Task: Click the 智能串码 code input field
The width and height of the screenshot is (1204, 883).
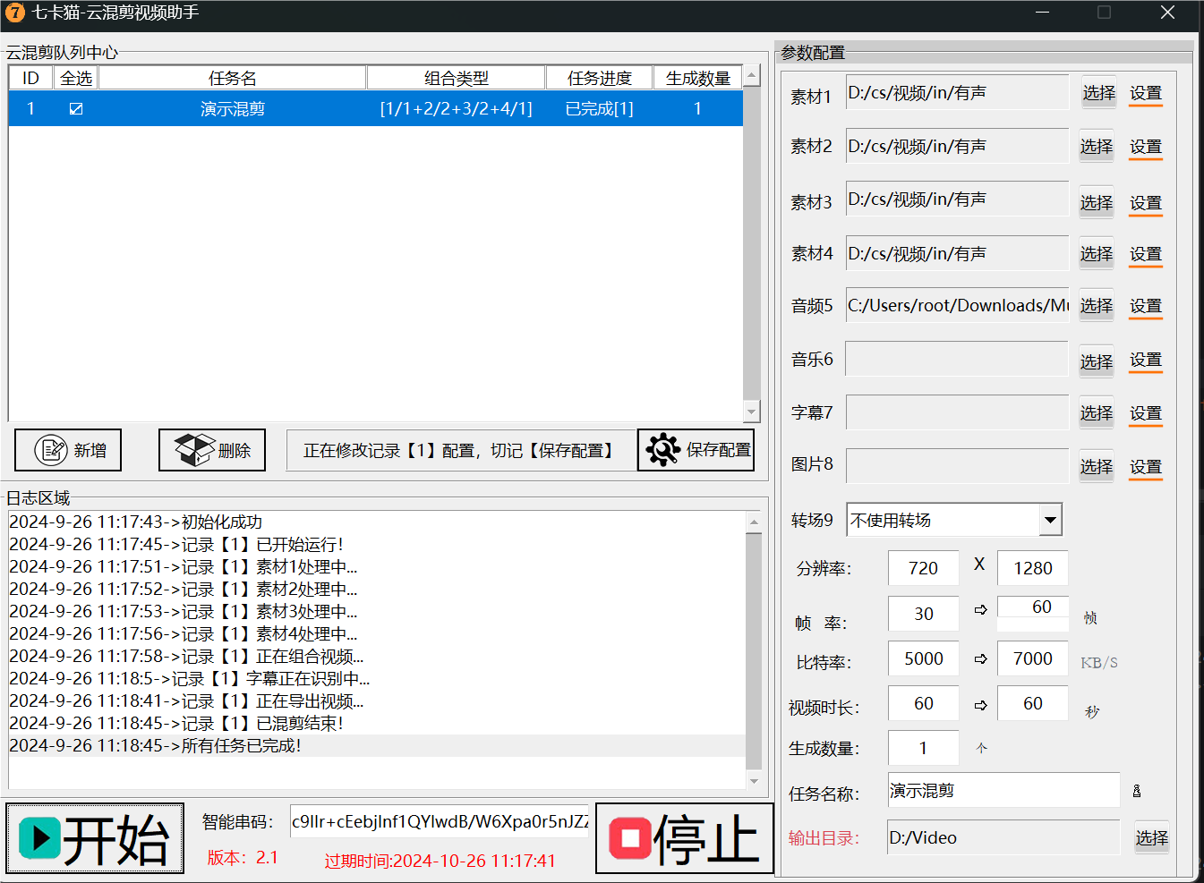Action: point(440,821)
